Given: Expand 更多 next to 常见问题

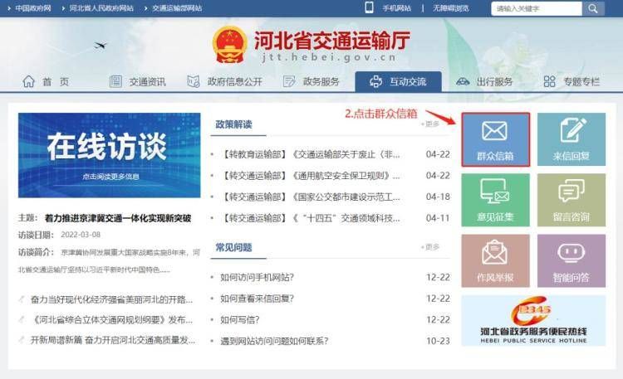Looking at the screenshot, I should 430,247.
